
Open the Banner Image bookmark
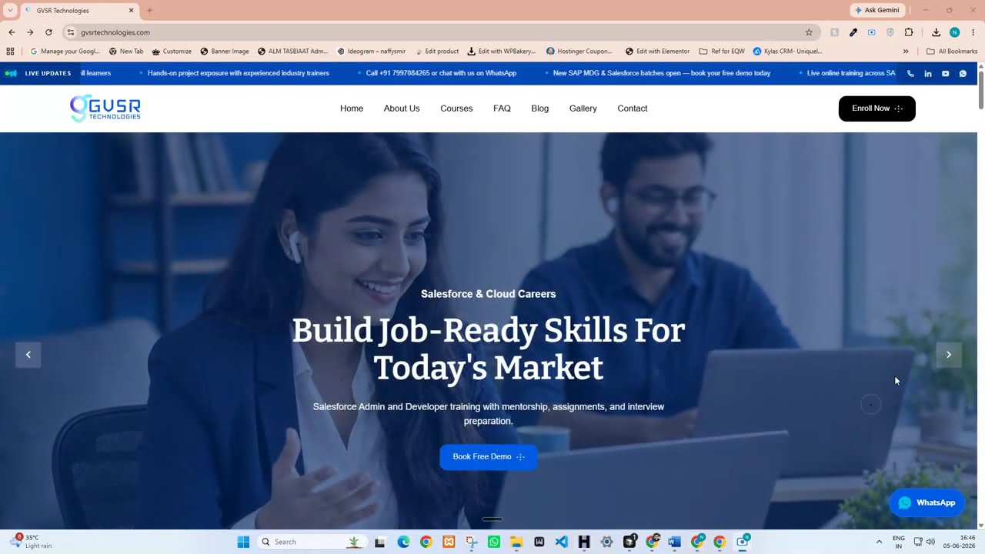click(225, 52)
